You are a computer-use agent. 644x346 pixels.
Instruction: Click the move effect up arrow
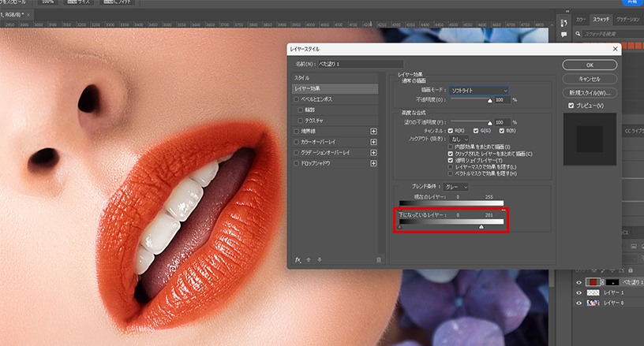[309, 259]
